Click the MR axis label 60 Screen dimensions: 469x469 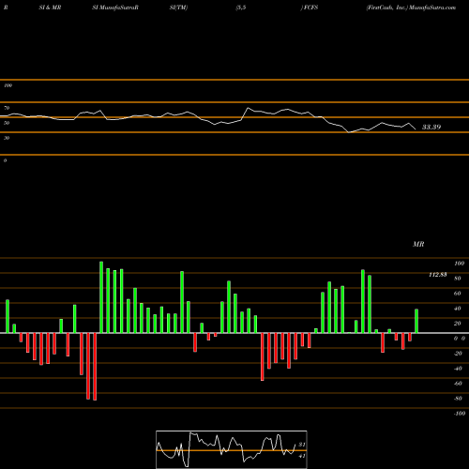coord(457,294)
